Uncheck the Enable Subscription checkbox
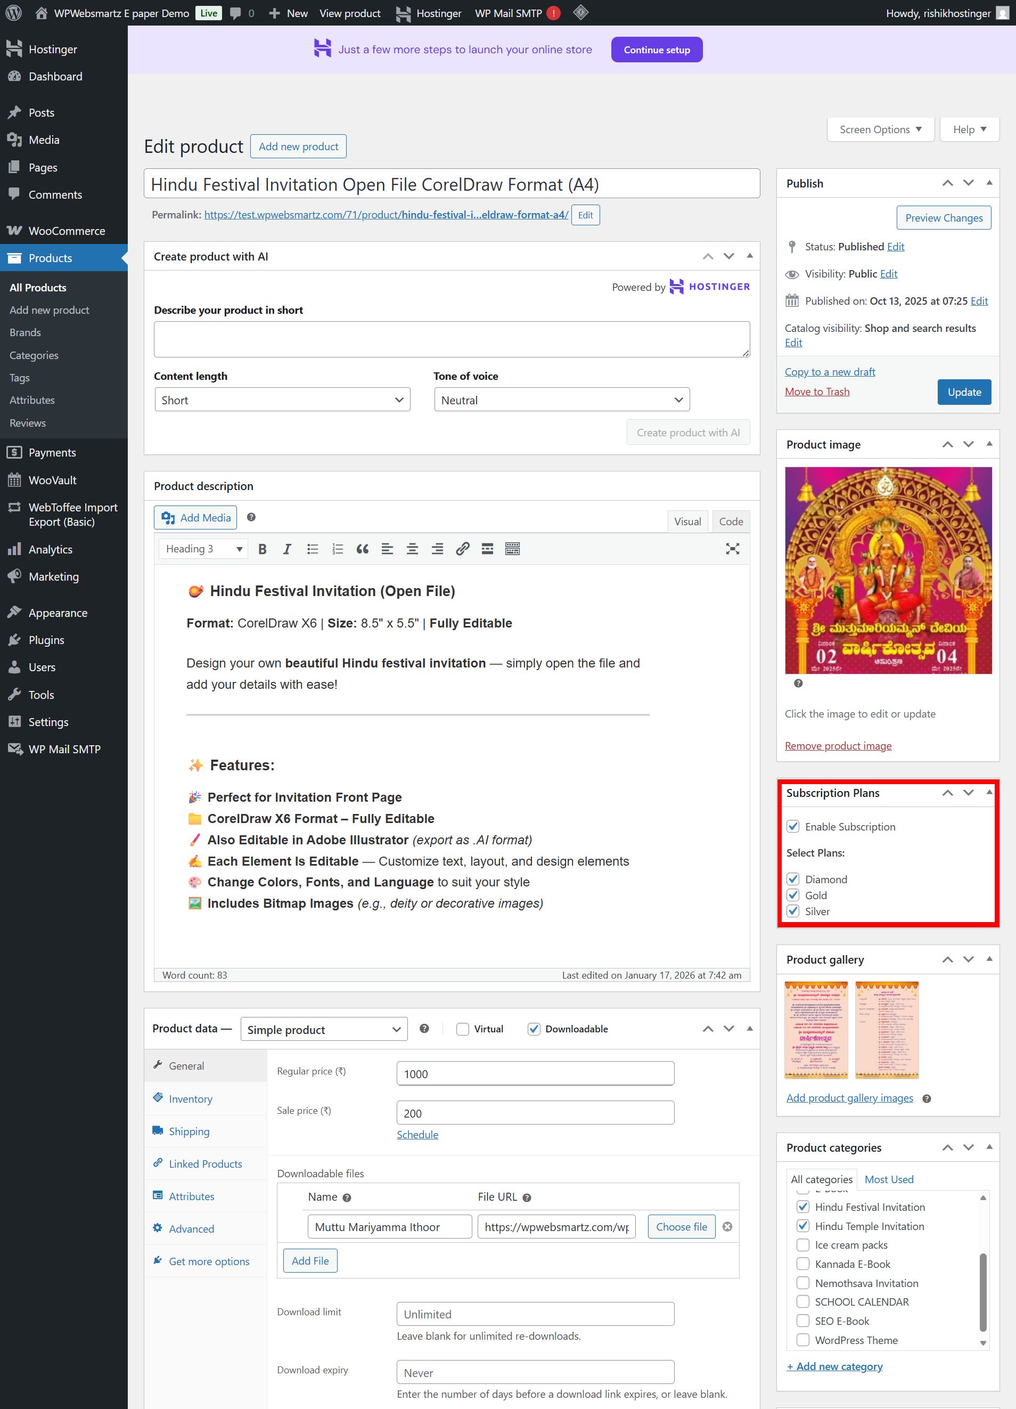The height and width of the screenshot is (1409, 1016). tap(792, 826)
